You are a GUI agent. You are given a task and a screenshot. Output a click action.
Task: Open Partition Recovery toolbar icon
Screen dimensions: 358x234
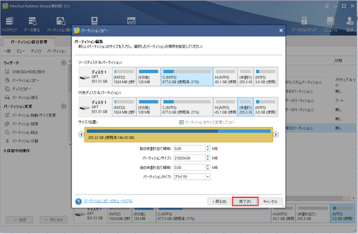[60, 24]
